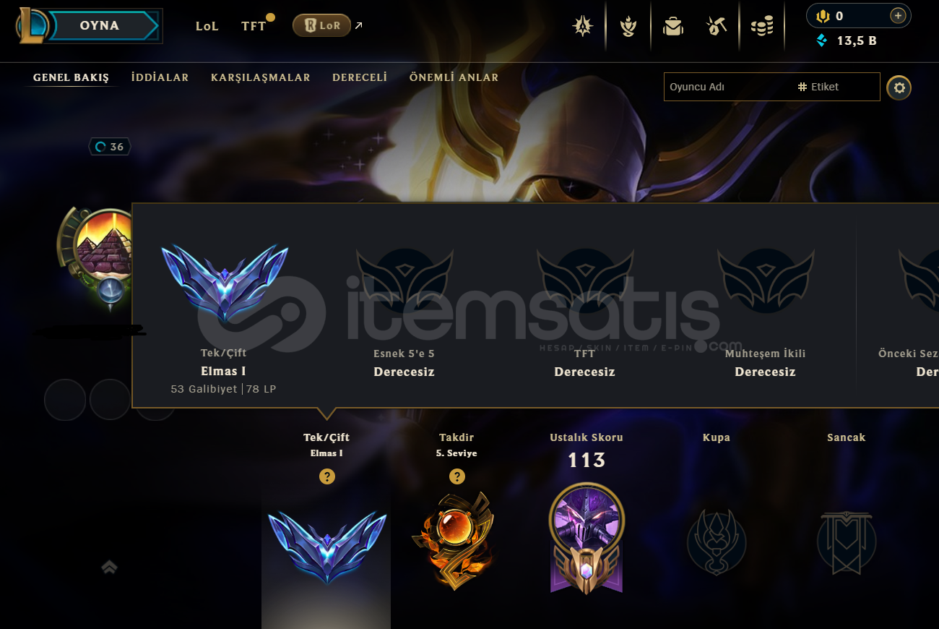
Task: Click the OYNA play button
Action: coord(100,25)
